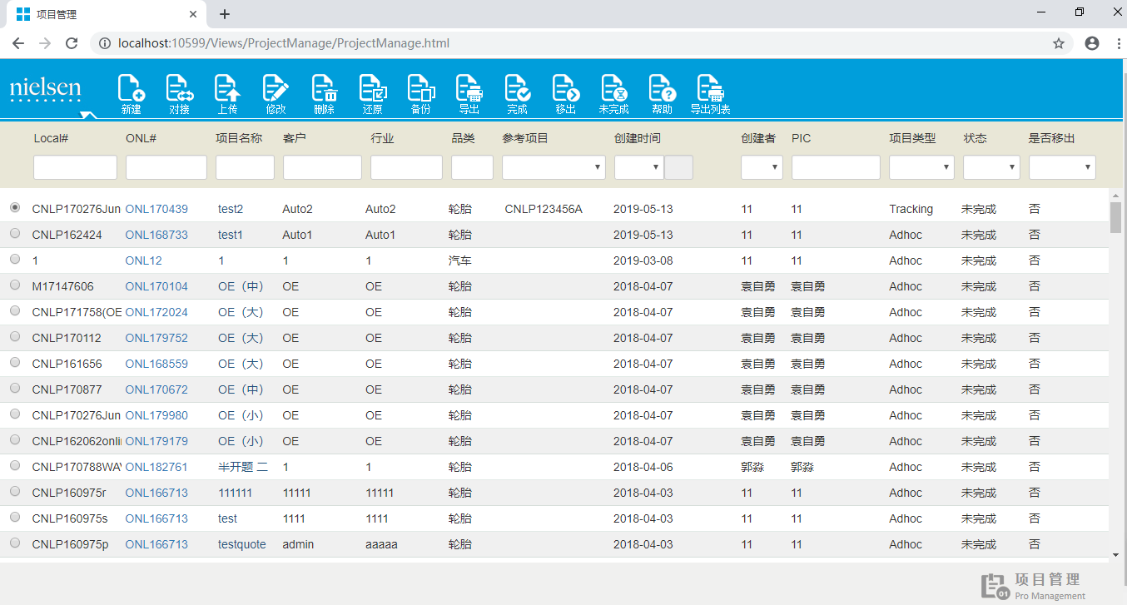Image resolution: width=1127 pixels, height=605 pixels.
Task: Click the 上传 (Upload) icon
Action: tap(227, 94)
